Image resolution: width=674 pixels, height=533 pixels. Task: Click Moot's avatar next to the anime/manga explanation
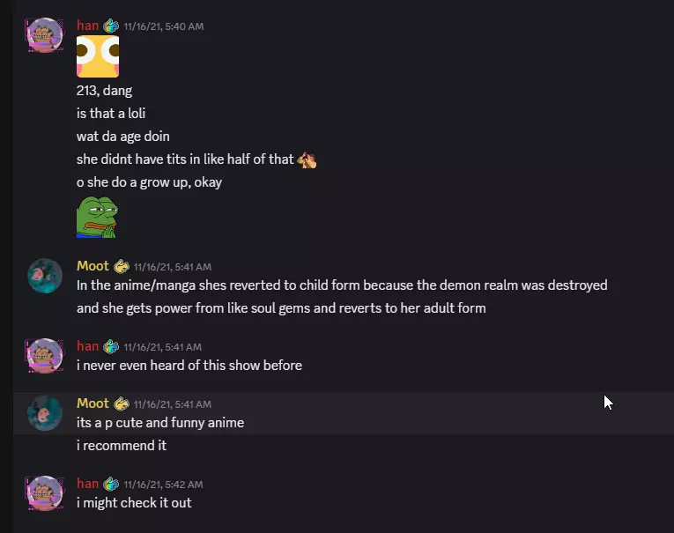(45, 276)
